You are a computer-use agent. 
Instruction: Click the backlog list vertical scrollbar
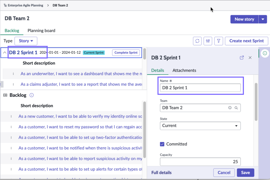coord(145,130)
